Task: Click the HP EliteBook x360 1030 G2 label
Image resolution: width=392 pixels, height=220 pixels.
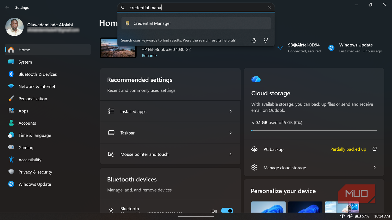Action: click(166, 50)
